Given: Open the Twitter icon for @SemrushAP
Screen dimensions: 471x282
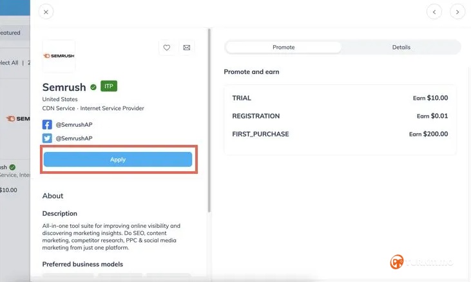Looking at the screenshot, I should click(x=47, y=138).
